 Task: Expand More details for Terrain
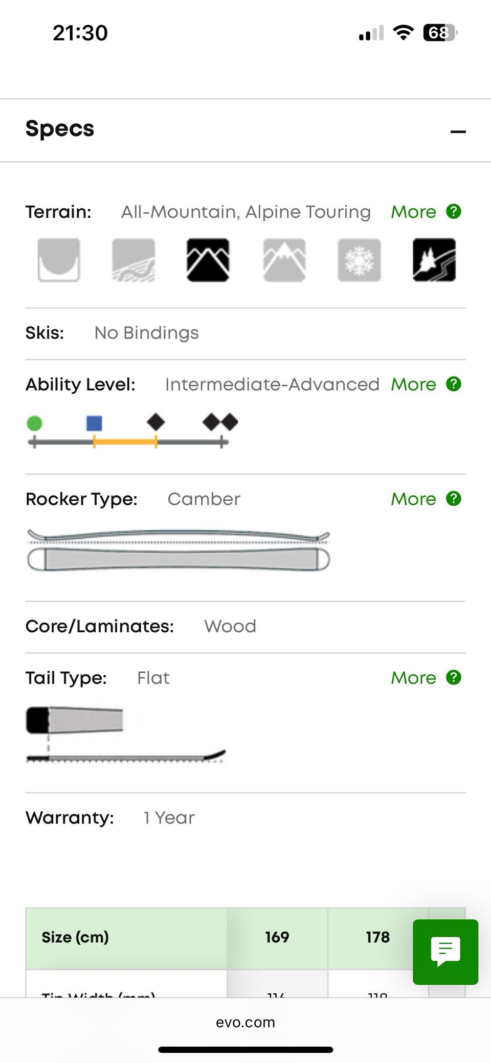[413, 212]
